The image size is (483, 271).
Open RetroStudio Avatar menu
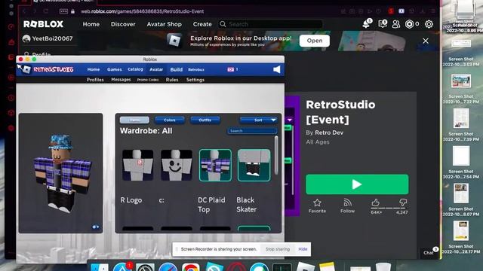[156, 69]
